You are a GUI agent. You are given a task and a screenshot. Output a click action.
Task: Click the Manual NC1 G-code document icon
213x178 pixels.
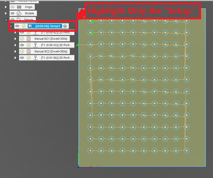tap(29, 39)
